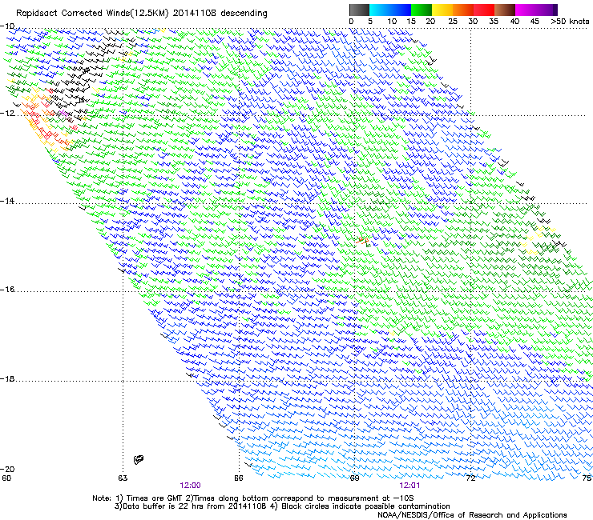This screenshot has width=593, height=520.
Task: Click legend tick label '40'
Action: (514, 22)
